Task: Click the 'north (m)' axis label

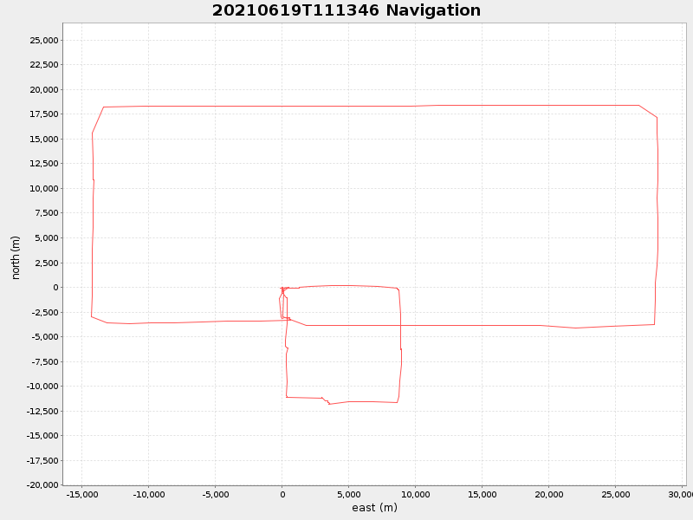Action: click(16, 257)
